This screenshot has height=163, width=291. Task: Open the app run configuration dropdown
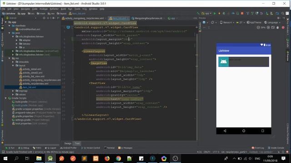point(206,13)
